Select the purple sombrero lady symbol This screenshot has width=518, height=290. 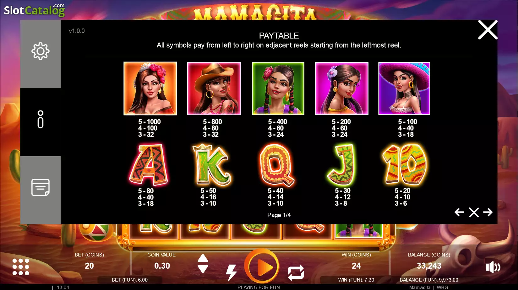404,88
